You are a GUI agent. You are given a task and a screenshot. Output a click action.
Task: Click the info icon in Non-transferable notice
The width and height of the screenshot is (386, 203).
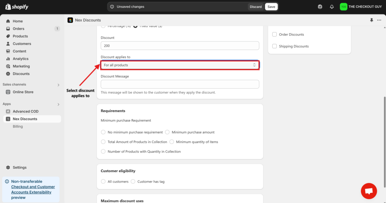[7, 181]
